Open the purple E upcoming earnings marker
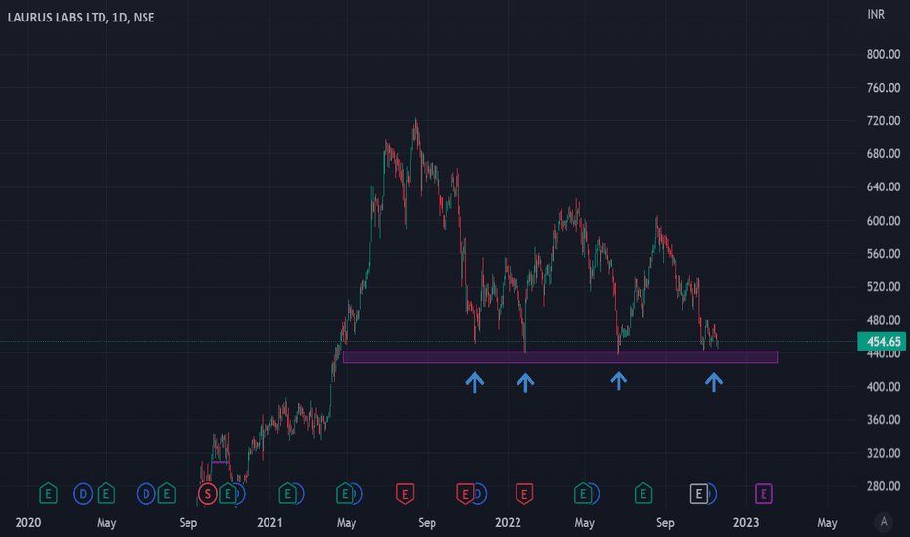 tap(764, 494)
